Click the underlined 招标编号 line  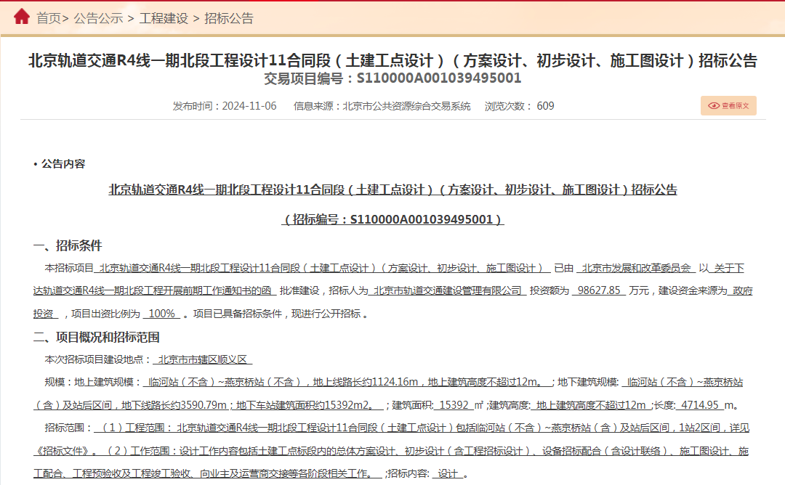tap(392, 219)
